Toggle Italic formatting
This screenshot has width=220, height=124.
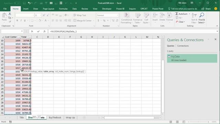tap(21, 21)
